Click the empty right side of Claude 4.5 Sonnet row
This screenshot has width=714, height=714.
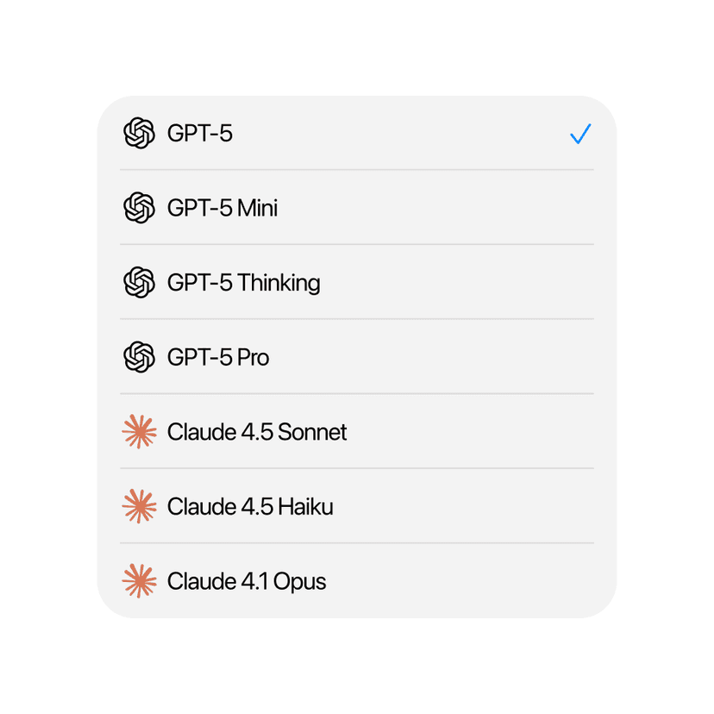(x=517, y=432)
